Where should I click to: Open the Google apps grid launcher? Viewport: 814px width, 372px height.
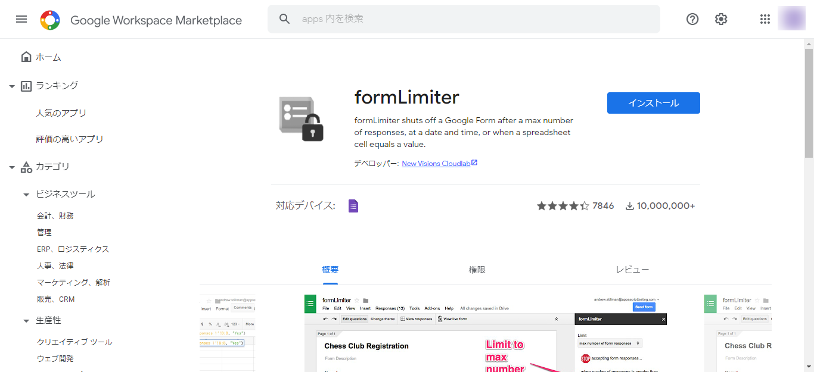coord(765,19)
